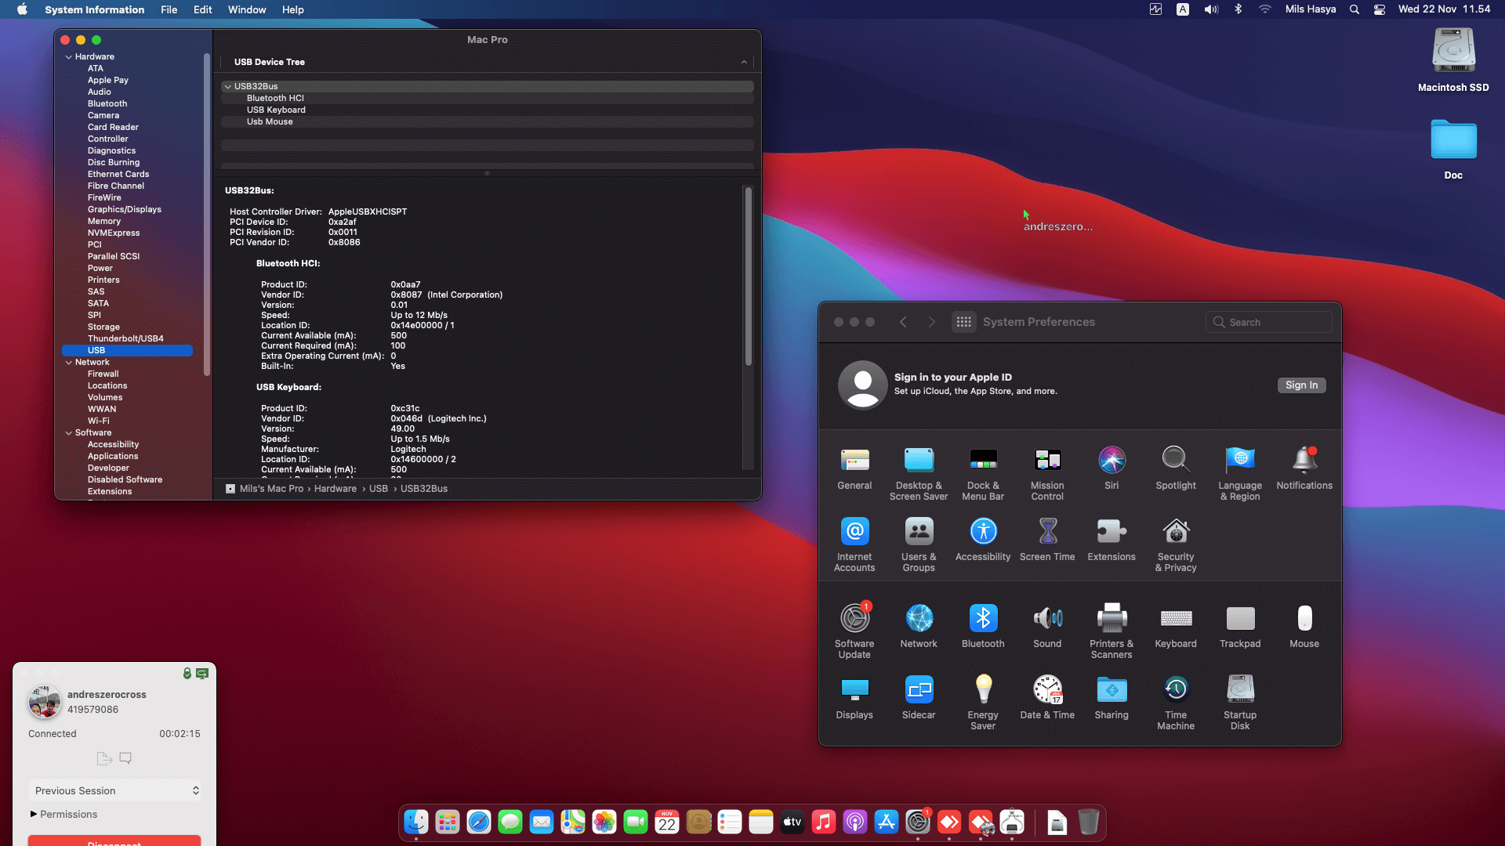
Task: Select Graphics/Displays in sidebar
Action: pos(125,210)
